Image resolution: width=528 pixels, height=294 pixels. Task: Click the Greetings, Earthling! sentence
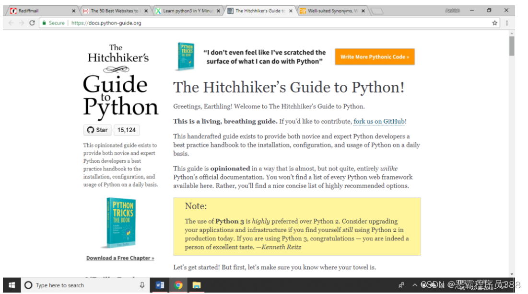(x=269, y=106)
